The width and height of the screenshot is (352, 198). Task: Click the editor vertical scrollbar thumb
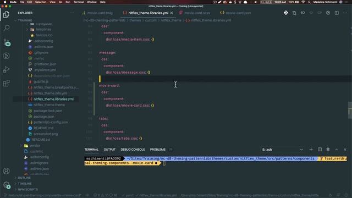[x=350, y=110]
